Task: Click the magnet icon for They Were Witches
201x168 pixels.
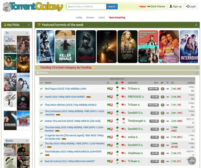Action: click(x=112, y=105)
